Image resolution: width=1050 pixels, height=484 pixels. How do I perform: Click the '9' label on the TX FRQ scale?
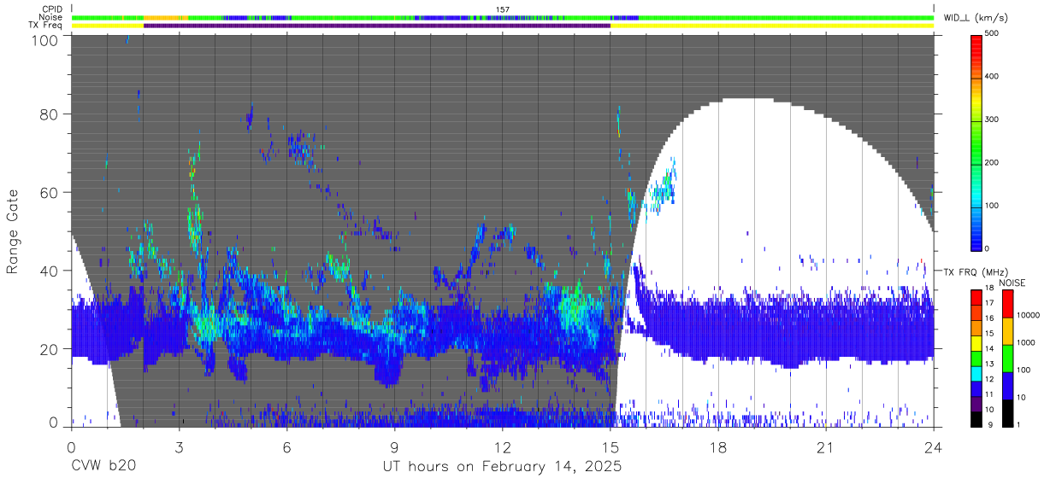[991, 425]
